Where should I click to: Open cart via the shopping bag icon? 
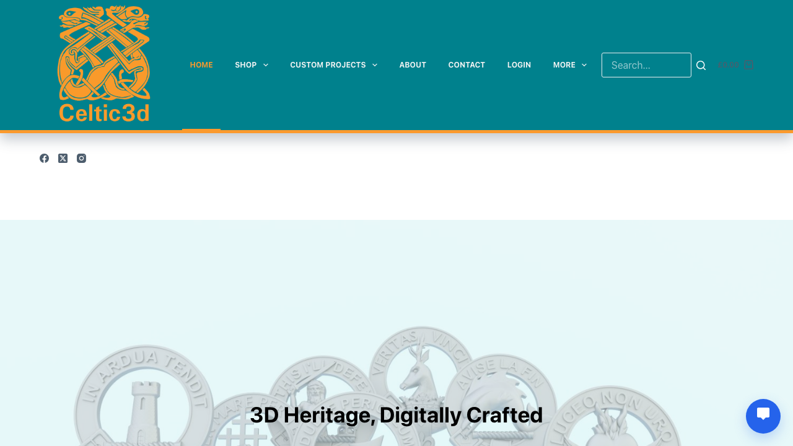click(749, 64)
